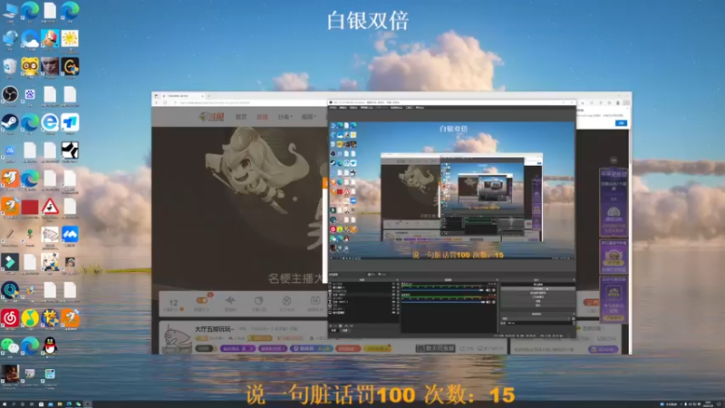
Task: Launch the red-cap character game icon
Action: tap(50, 39)
